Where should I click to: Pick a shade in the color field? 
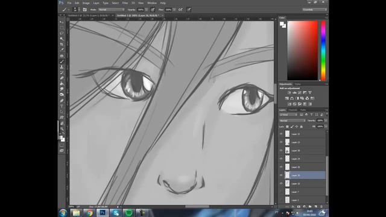click(303, 51)
